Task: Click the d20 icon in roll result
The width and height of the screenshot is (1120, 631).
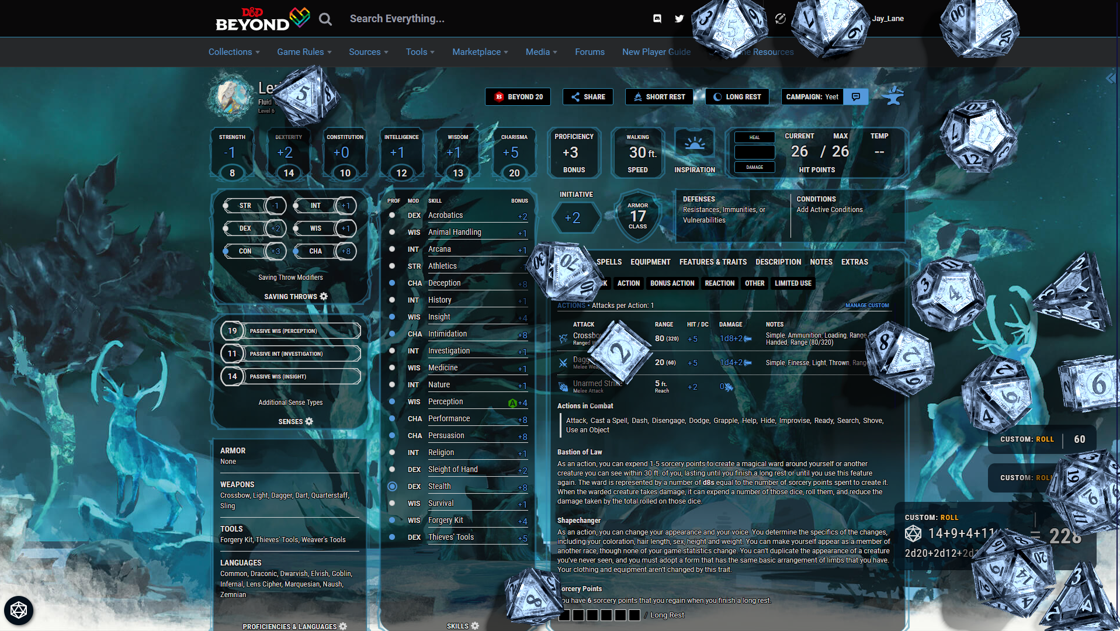Action: coord(913,533)
